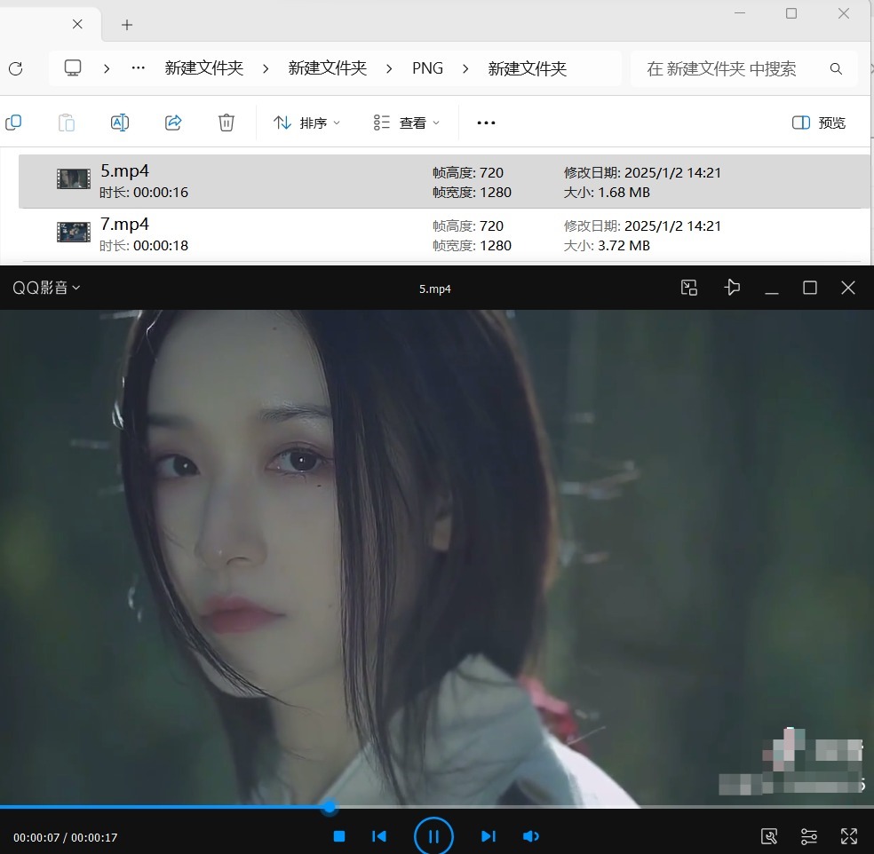This screenshot has height=854, width=874.
Task: Enter fullscreen video mode
Action: [849, 836]
